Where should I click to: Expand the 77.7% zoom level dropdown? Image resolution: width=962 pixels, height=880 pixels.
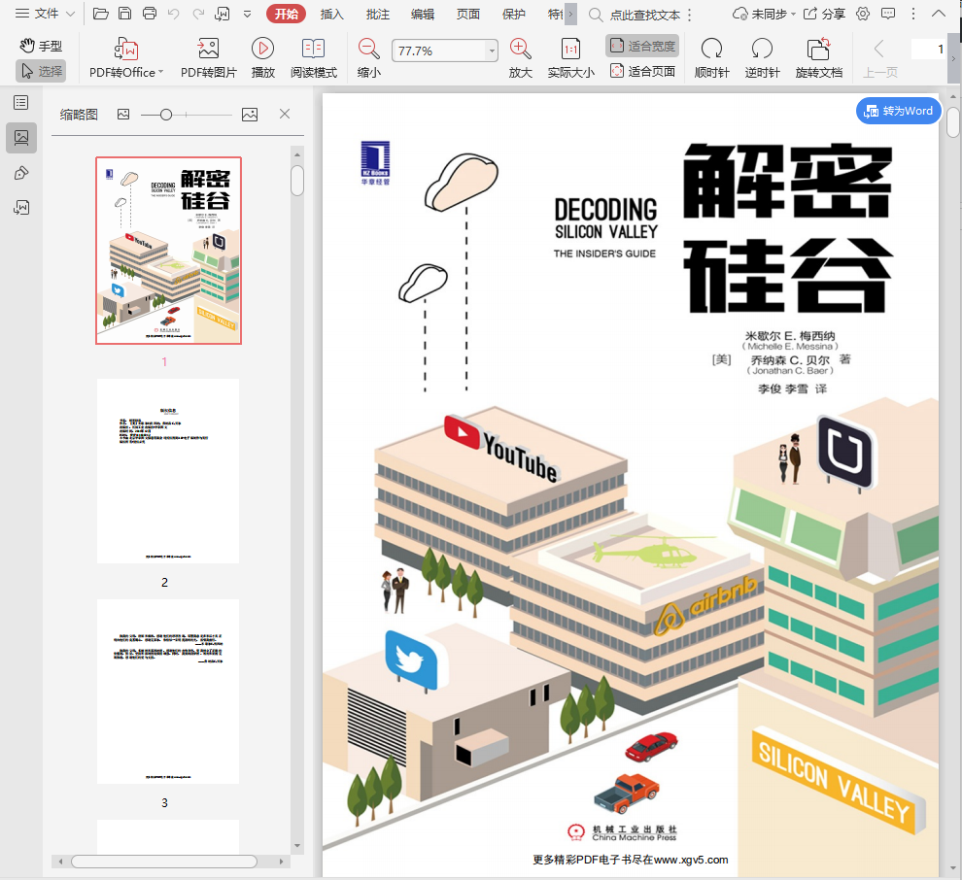click(492, 51)
